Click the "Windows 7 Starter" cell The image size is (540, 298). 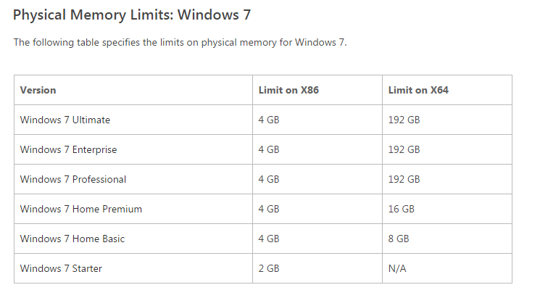tap(61, 268)
